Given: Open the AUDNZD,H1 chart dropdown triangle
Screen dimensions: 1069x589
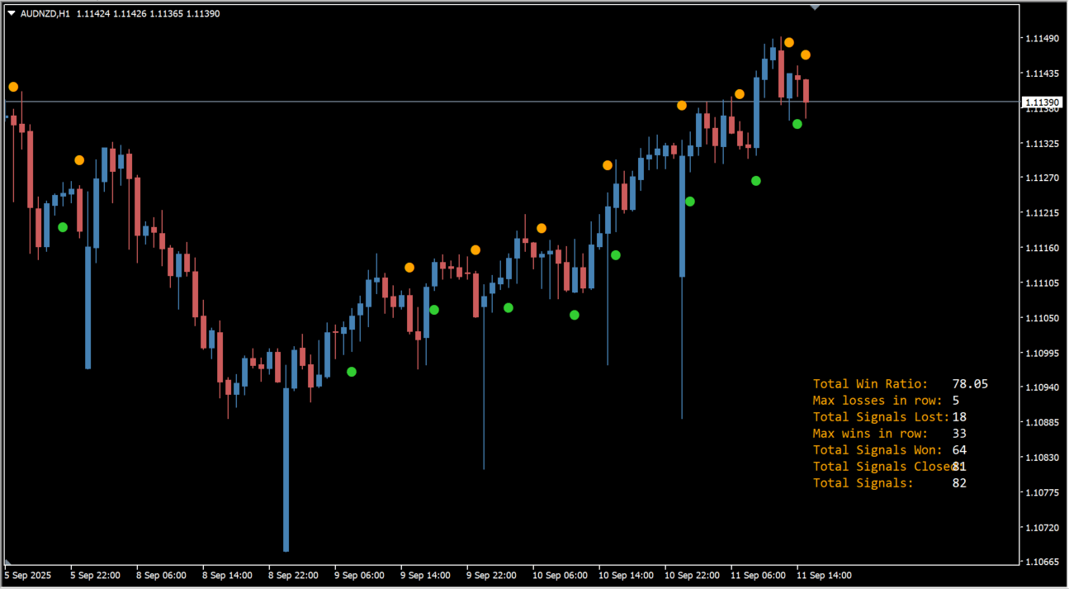Looking at the screenshot, I should coord(12,13).
